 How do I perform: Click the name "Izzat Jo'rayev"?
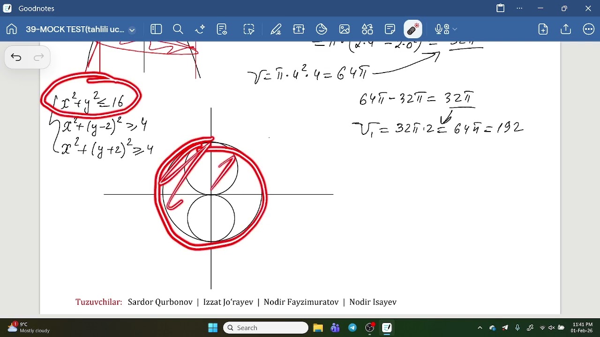click(228, 302)
